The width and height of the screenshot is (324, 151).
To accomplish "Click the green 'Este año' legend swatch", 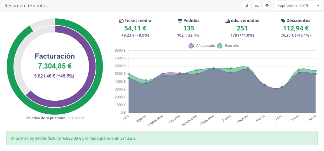I will coord(220,46).
